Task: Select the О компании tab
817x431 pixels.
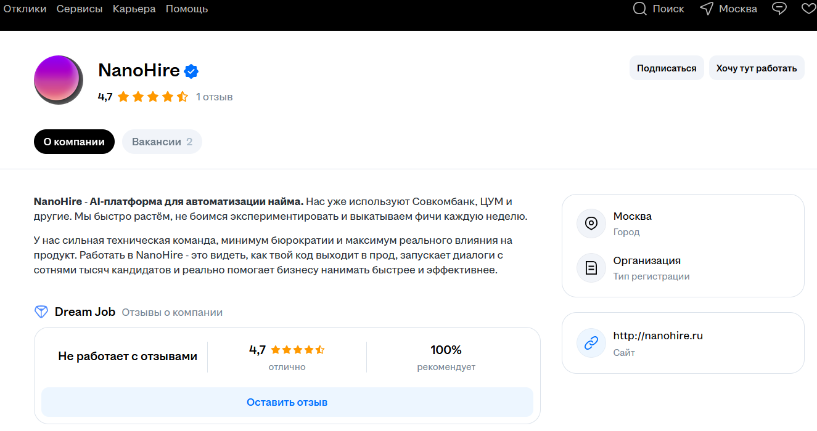Action: 74,142
